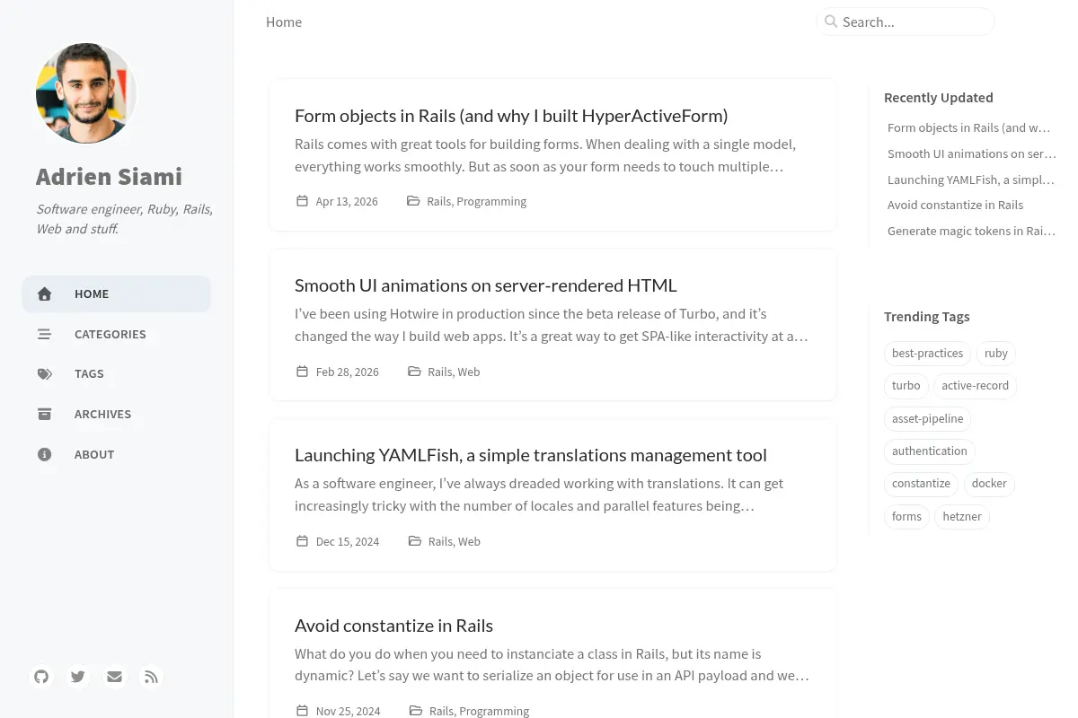Open the Twitter icon link

point(78,677)
